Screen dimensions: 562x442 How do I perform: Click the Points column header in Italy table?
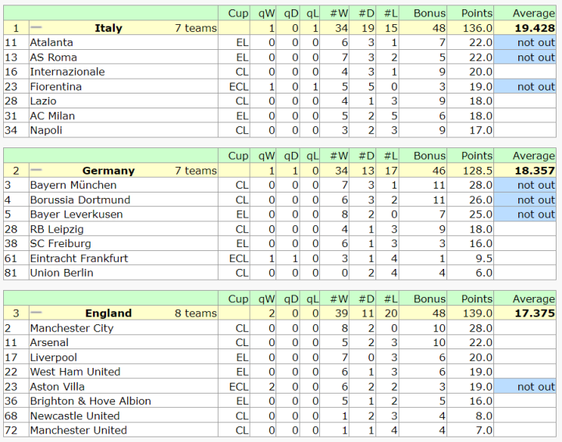pyautogui.click(x=477, y=13)
